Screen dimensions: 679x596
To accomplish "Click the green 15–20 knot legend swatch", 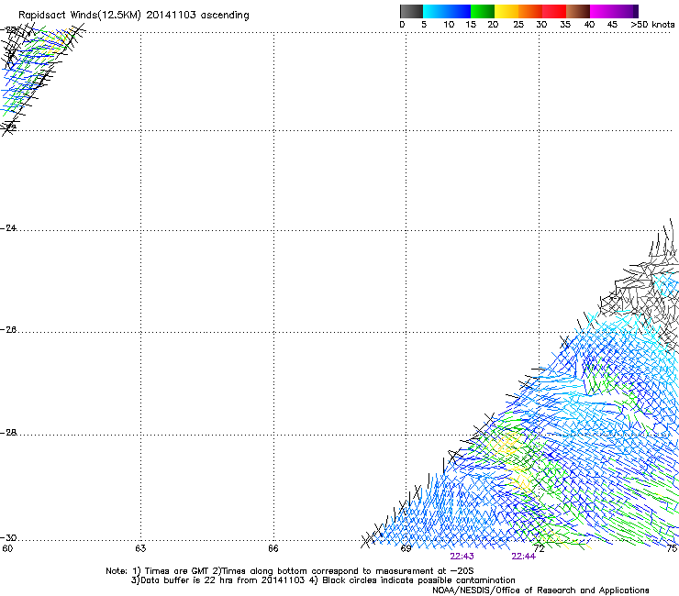I will (x=483, y=11).
